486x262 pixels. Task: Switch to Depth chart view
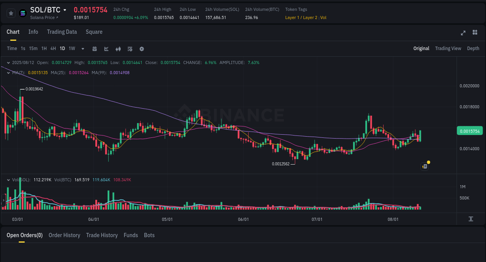coord(473,49)
